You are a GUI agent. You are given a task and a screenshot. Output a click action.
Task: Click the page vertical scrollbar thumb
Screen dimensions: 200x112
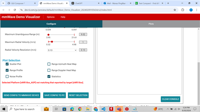pos(199,84)
